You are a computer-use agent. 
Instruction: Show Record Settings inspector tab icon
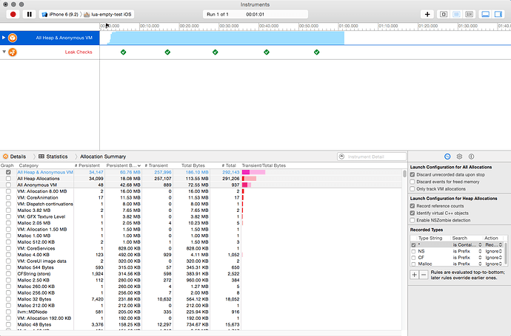click(447, 157)
